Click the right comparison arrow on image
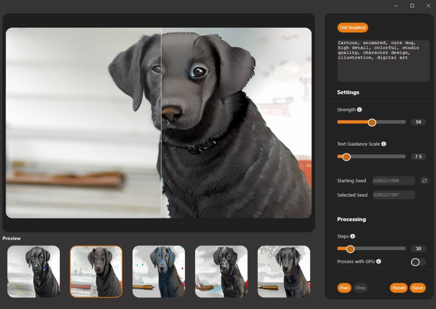Screen dimensions: 436x309 (168, 123)
